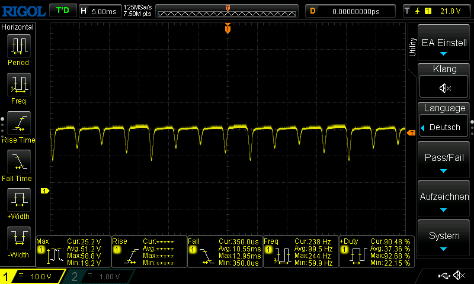Click the orange trigger position marker above the grid
This screenshot has height=284, width=474.
(228, 28)
